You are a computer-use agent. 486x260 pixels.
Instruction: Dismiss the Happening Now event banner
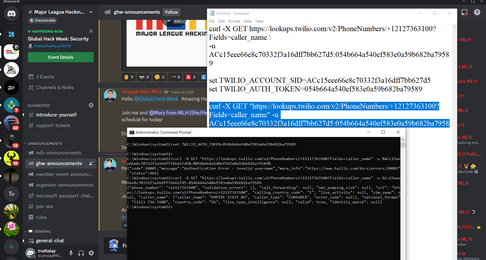pos(91,31)
